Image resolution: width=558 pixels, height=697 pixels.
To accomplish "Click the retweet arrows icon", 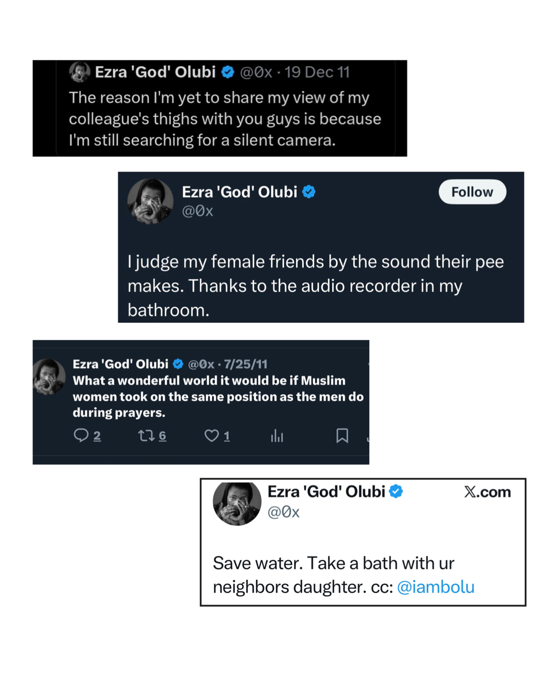I will point(146,436).
